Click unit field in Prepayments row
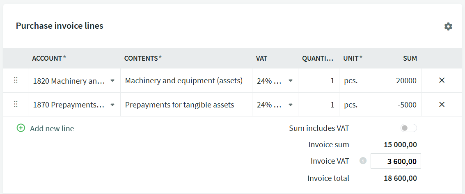Screen dimensions: 465x194 pos(355,105)
